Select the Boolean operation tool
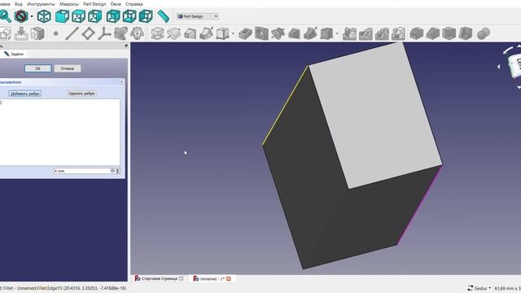521x293 pixels. [484, 33]
